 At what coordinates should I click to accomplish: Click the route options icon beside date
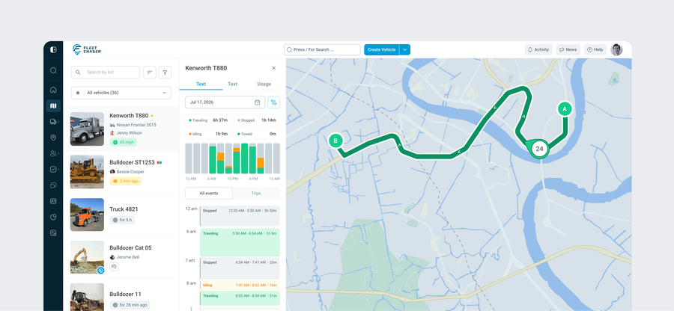(274, 102)
